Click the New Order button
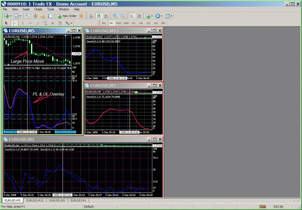The height and width of the screenshot is (210, 302). (x=67, y=16)
